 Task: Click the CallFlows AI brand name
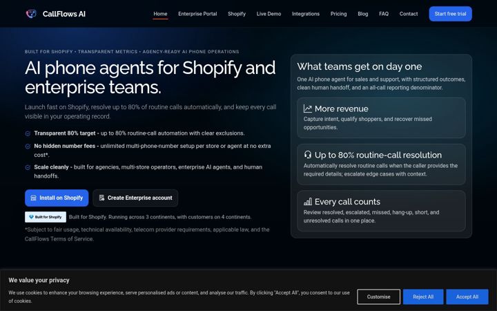[x=64, y=14]
